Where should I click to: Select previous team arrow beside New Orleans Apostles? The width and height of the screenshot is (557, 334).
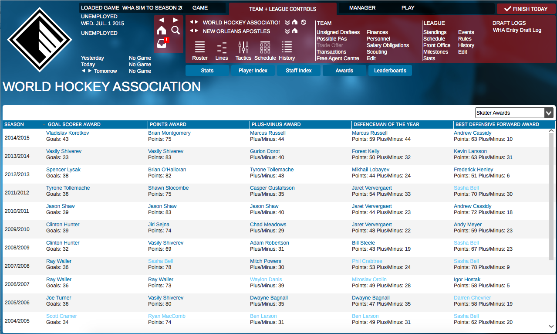191,31
